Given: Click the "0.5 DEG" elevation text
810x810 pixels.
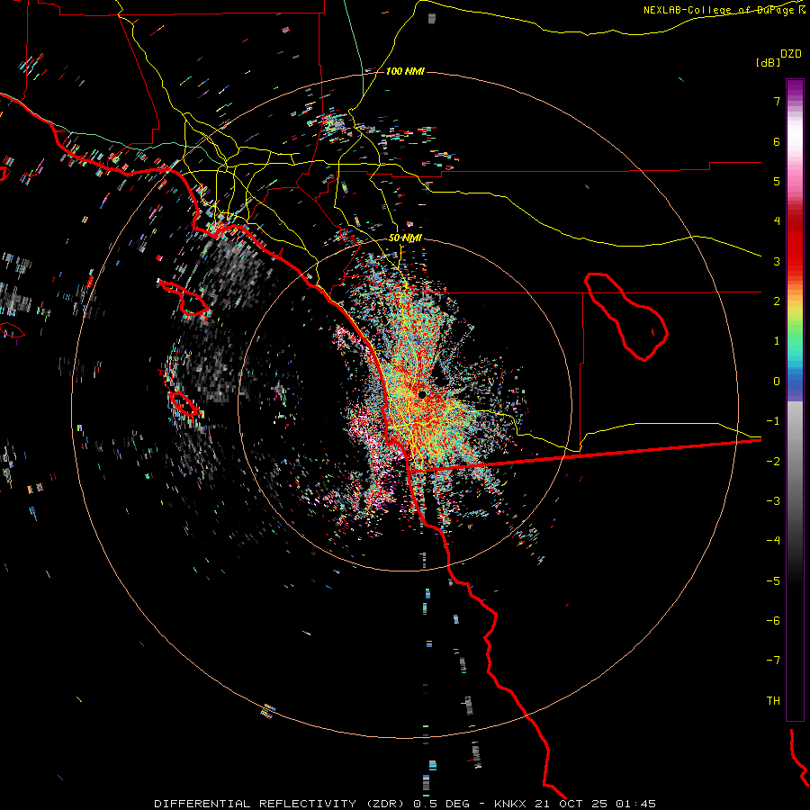Looking at the screenshot, I should (x=442, y=804).
